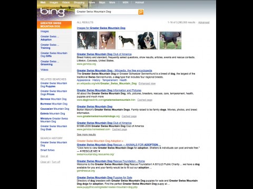This screenshot has height=189, width=253.
Task: Open the Rescue Foundation - Home result
Action: tap(111, 161)
